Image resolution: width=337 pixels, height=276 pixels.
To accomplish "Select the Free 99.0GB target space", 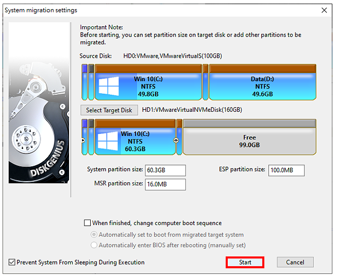I will point(249,137).
